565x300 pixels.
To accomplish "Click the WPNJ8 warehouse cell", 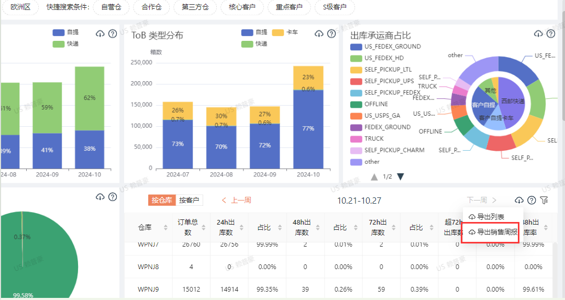I will (x=148, y=267).
